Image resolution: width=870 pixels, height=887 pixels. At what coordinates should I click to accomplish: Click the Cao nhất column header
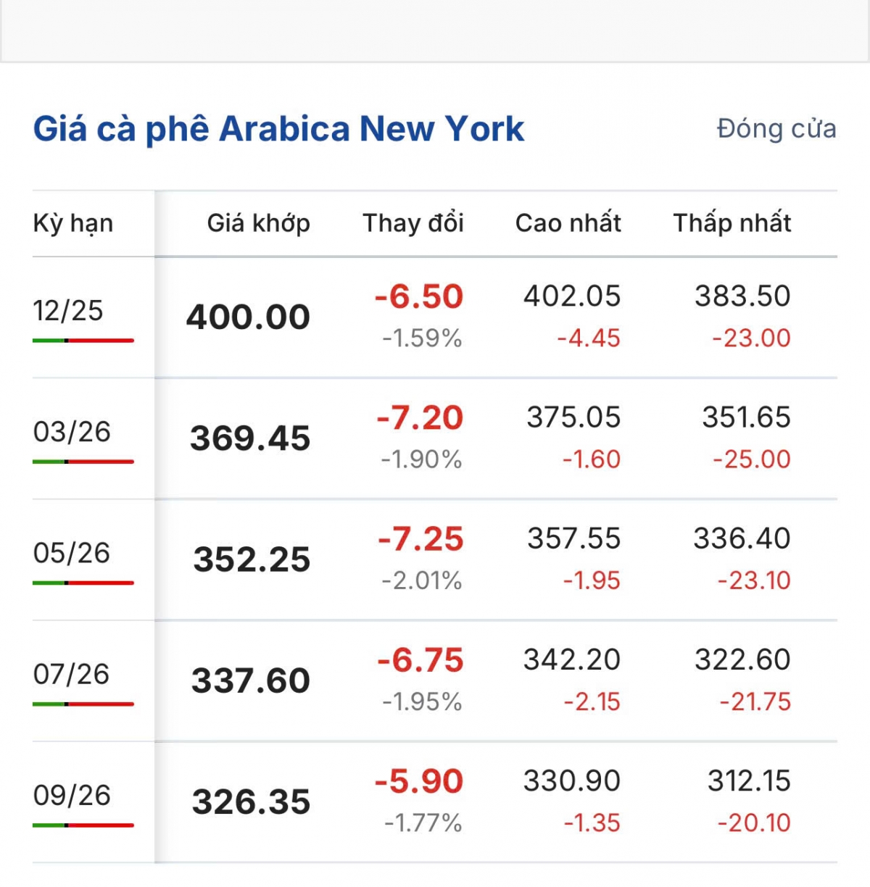pyautogui.click(x=568, y=223)
